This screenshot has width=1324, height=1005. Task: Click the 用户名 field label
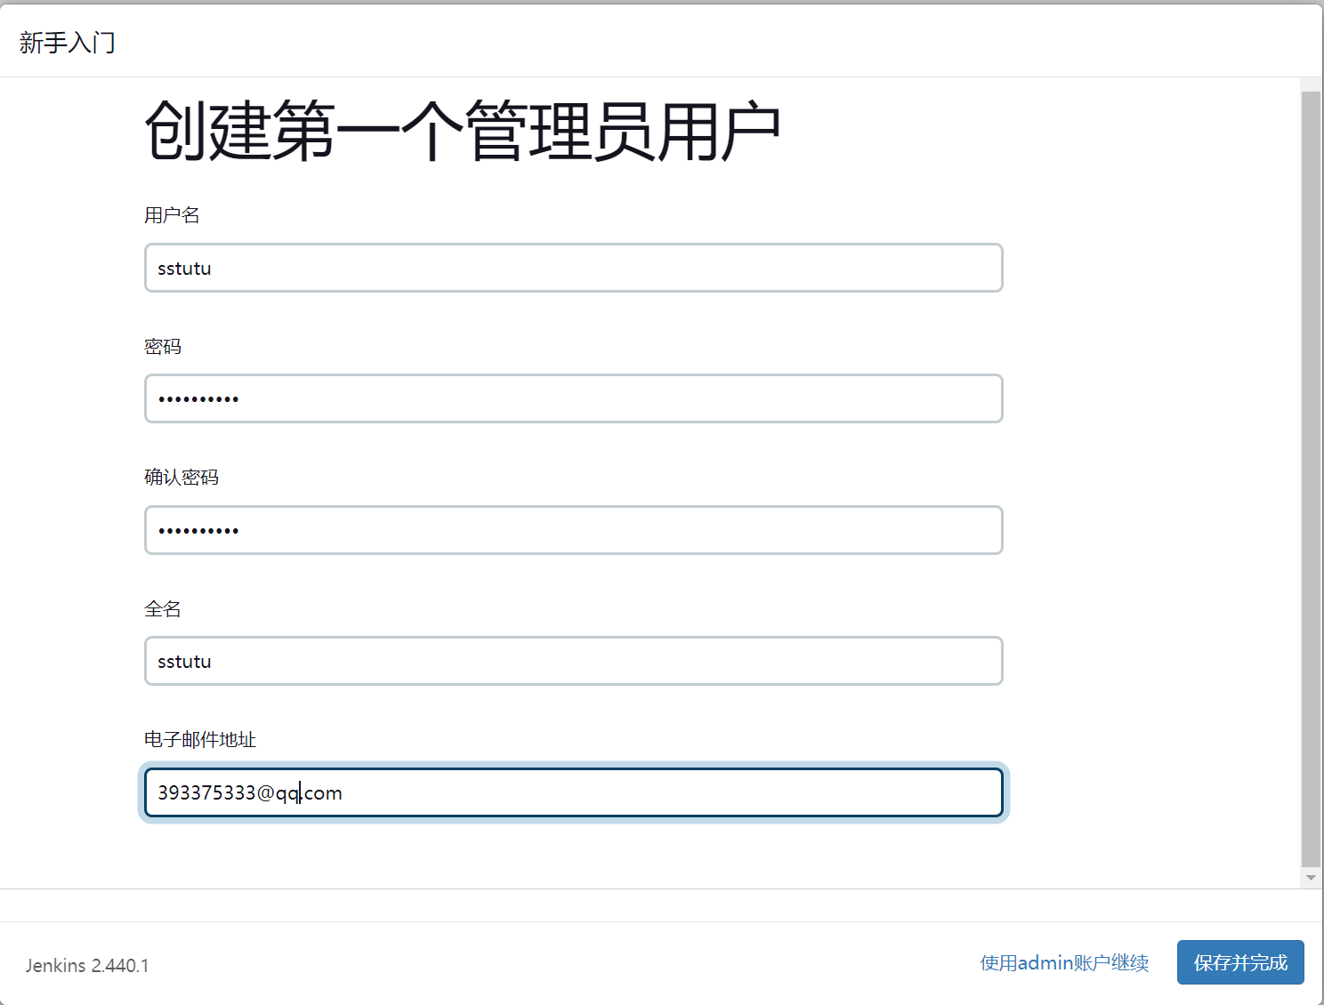coord(172,215)
